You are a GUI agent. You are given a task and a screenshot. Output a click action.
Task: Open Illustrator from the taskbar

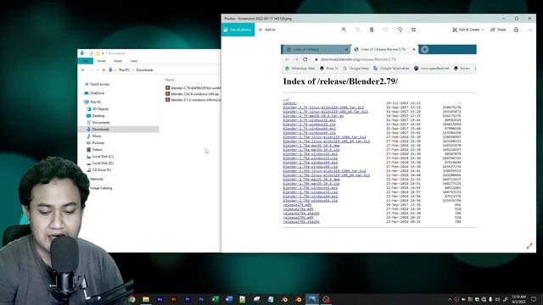[x=173, y=299]
